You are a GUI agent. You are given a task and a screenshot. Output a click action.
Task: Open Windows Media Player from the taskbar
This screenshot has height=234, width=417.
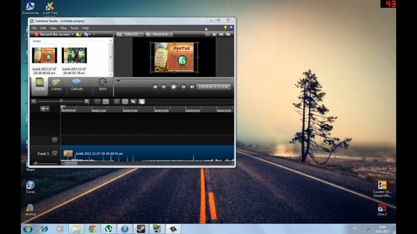tap(60, 229)
